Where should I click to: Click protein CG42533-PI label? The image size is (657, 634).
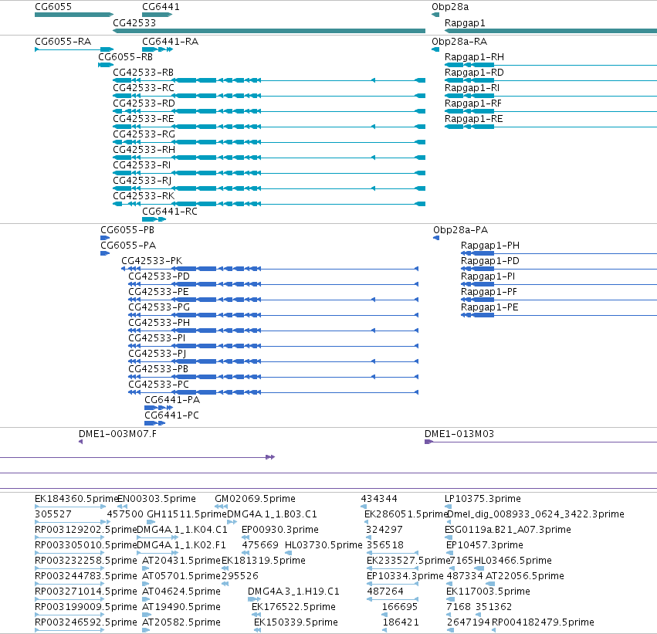pos(157,338)
